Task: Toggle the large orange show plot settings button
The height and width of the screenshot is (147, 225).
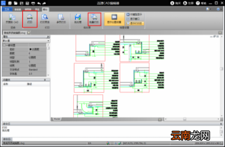Action: (114, 19)
